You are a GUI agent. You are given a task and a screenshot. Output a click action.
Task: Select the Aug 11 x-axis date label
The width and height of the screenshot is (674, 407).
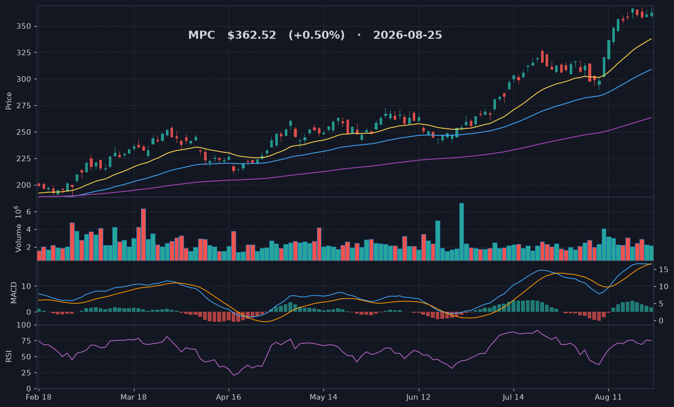click(x=608, y=397)
